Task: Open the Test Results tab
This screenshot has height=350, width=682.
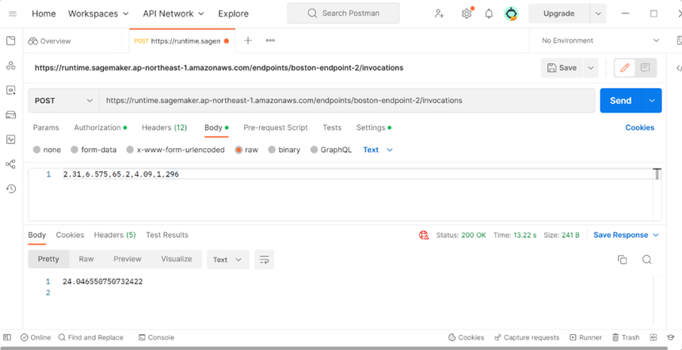Action: coord(167,234)
